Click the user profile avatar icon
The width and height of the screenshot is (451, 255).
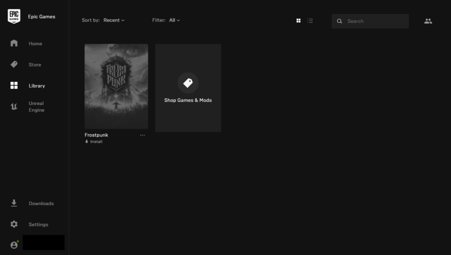[14, 245]
